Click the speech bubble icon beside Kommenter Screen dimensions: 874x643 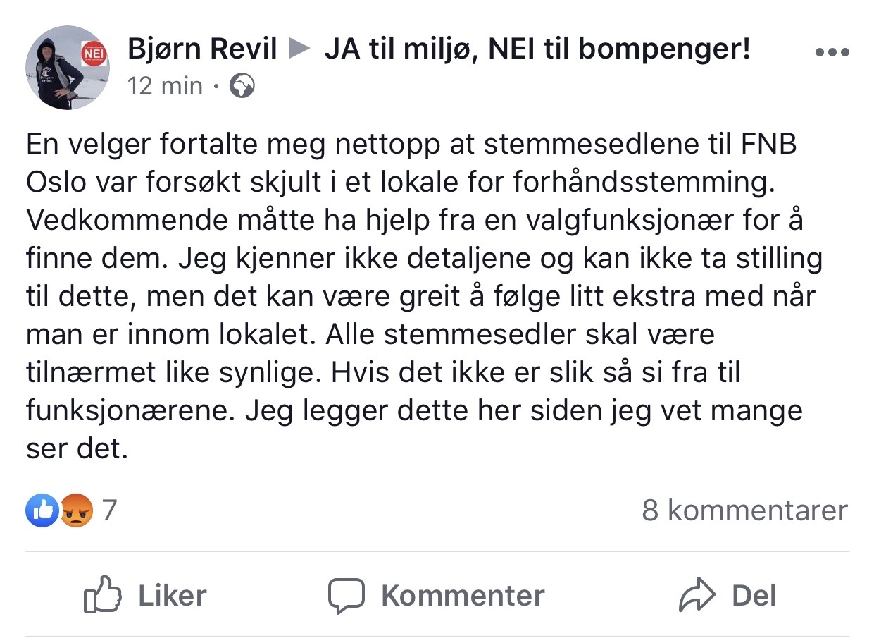tap(346, 596)
